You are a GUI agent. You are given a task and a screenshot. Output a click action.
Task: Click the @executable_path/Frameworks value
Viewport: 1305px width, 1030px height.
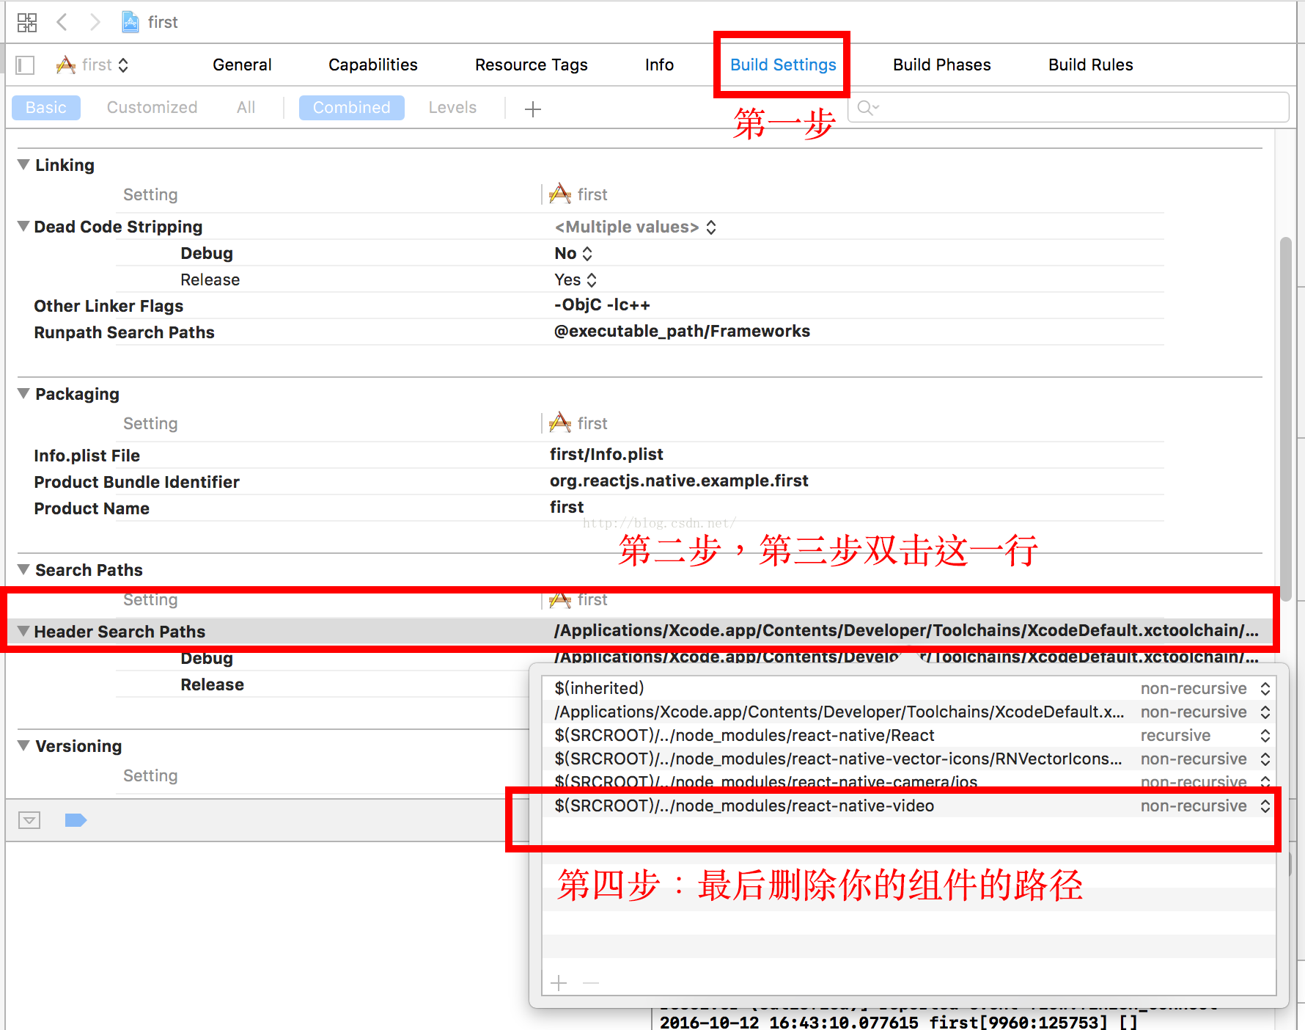pyautogui.click(x=682, y=332)
